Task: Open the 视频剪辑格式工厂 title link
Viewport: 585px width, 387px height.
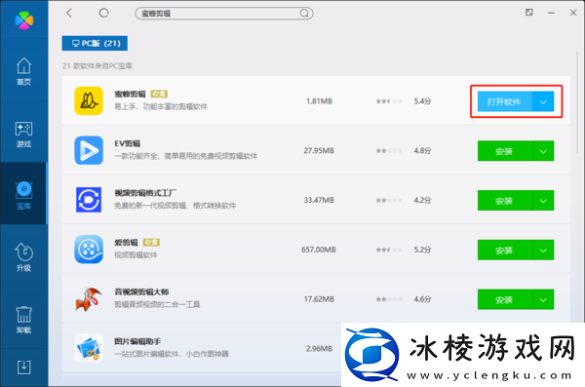Action: tap(145, 193)
